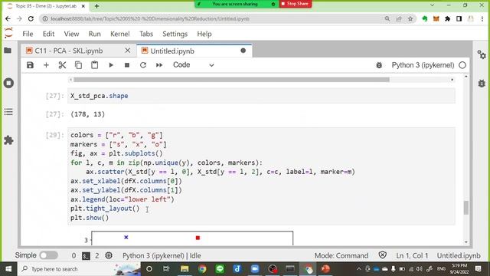Image resolution: width=490 pixels, height=276 pixels.
Task: Open the File menu
Action: [28, 34]
